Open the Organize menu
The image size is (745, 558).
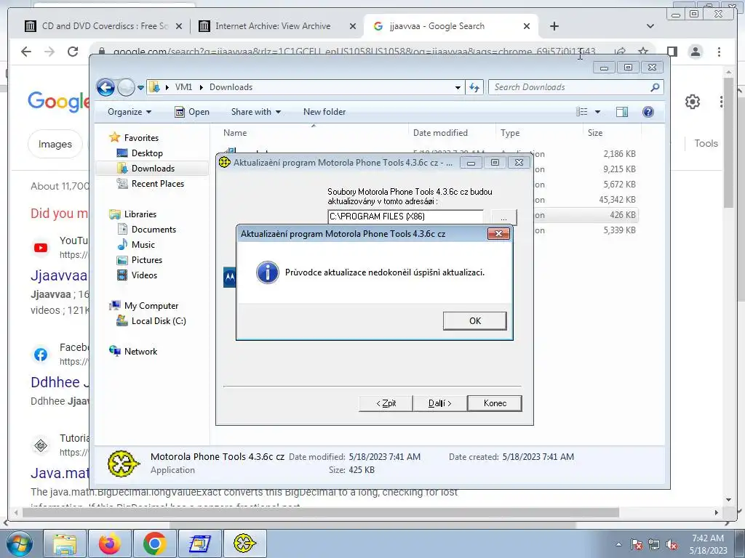click(x=130, y=112)
